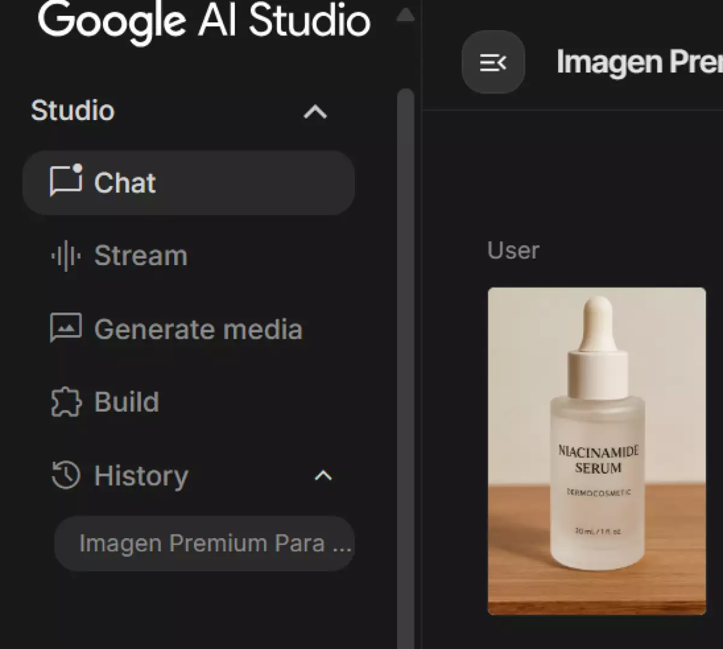This screenshot has width=723, height=649.
Task: Collapse the History list chevron
Action: (x=324, y=475)
